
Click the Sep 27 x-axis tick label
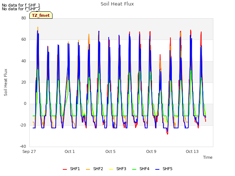pos(29,151)
